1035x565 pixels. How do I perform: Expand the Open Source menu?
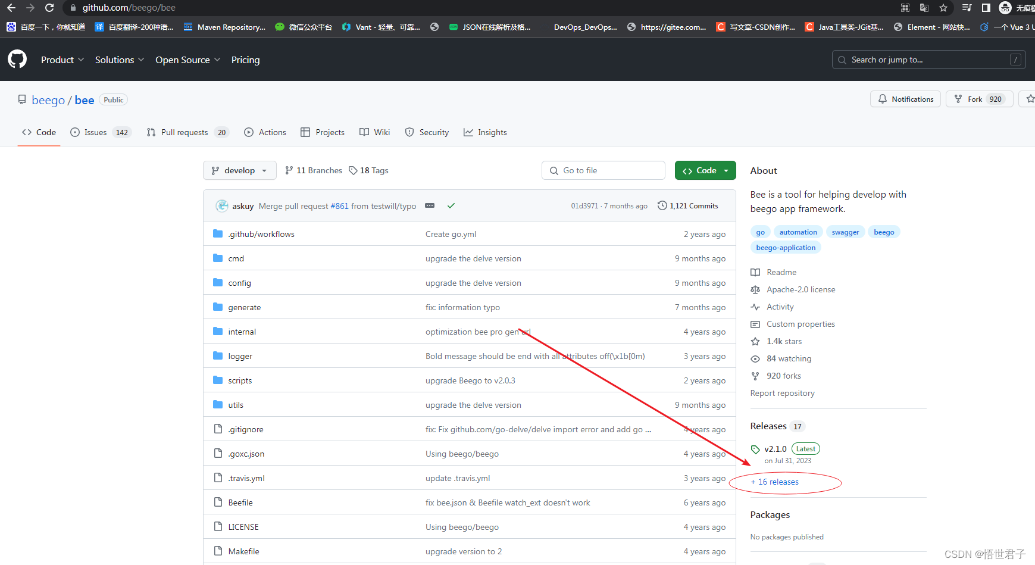tap(188, 60)
